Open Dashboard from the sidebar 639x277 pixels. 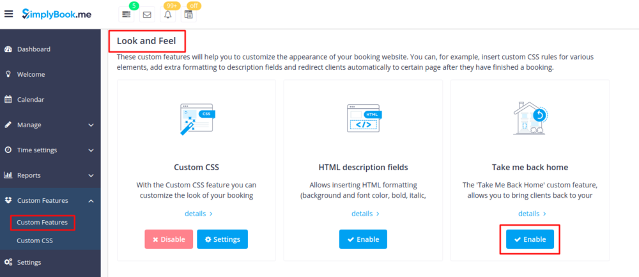pos(33,49)
